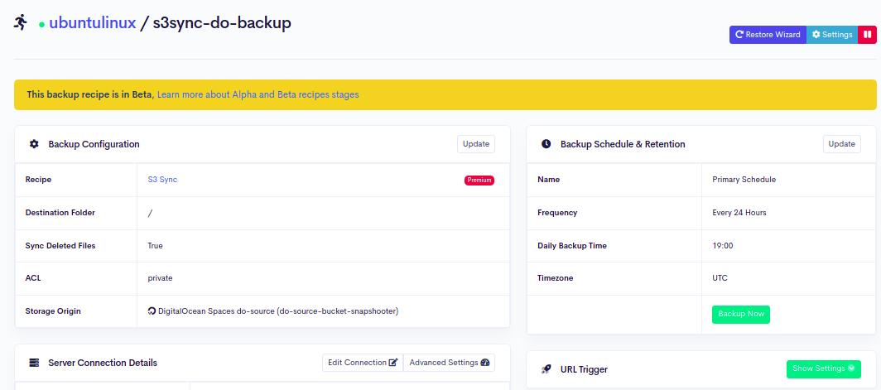Click the clock icon beside Backup Schedule

[546, 144]
